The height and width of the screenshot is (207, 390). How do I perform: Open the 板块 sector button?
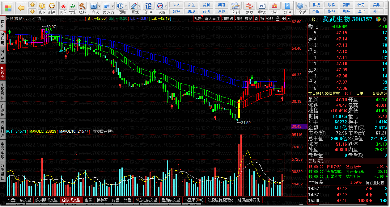pos(316,5)
